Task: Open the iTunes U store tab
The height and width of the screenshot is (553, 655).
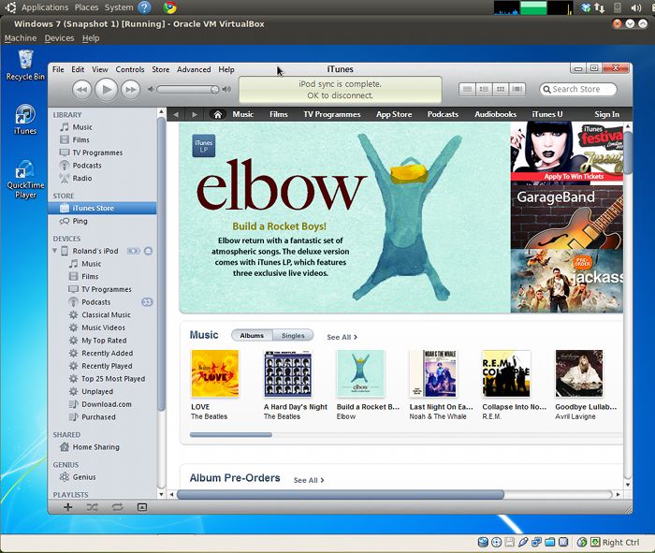Action: pyautogui.click(x=547, y=114)
